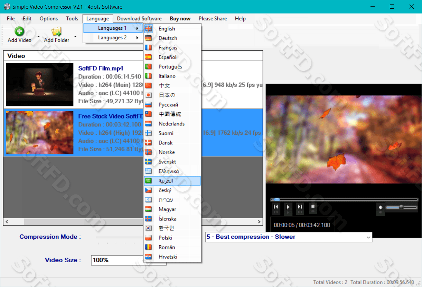Play the video in the preview player
The height and width of the screenshot is (287, 422).
(288, 207)
